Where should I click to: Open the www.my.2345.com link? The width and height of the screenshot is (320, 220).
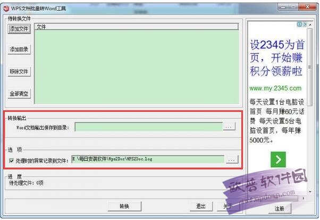[x=275, y=88]
